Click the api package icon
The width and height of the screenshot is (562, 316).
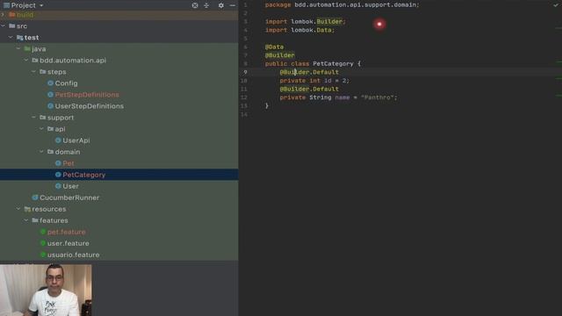coord(50,129)
